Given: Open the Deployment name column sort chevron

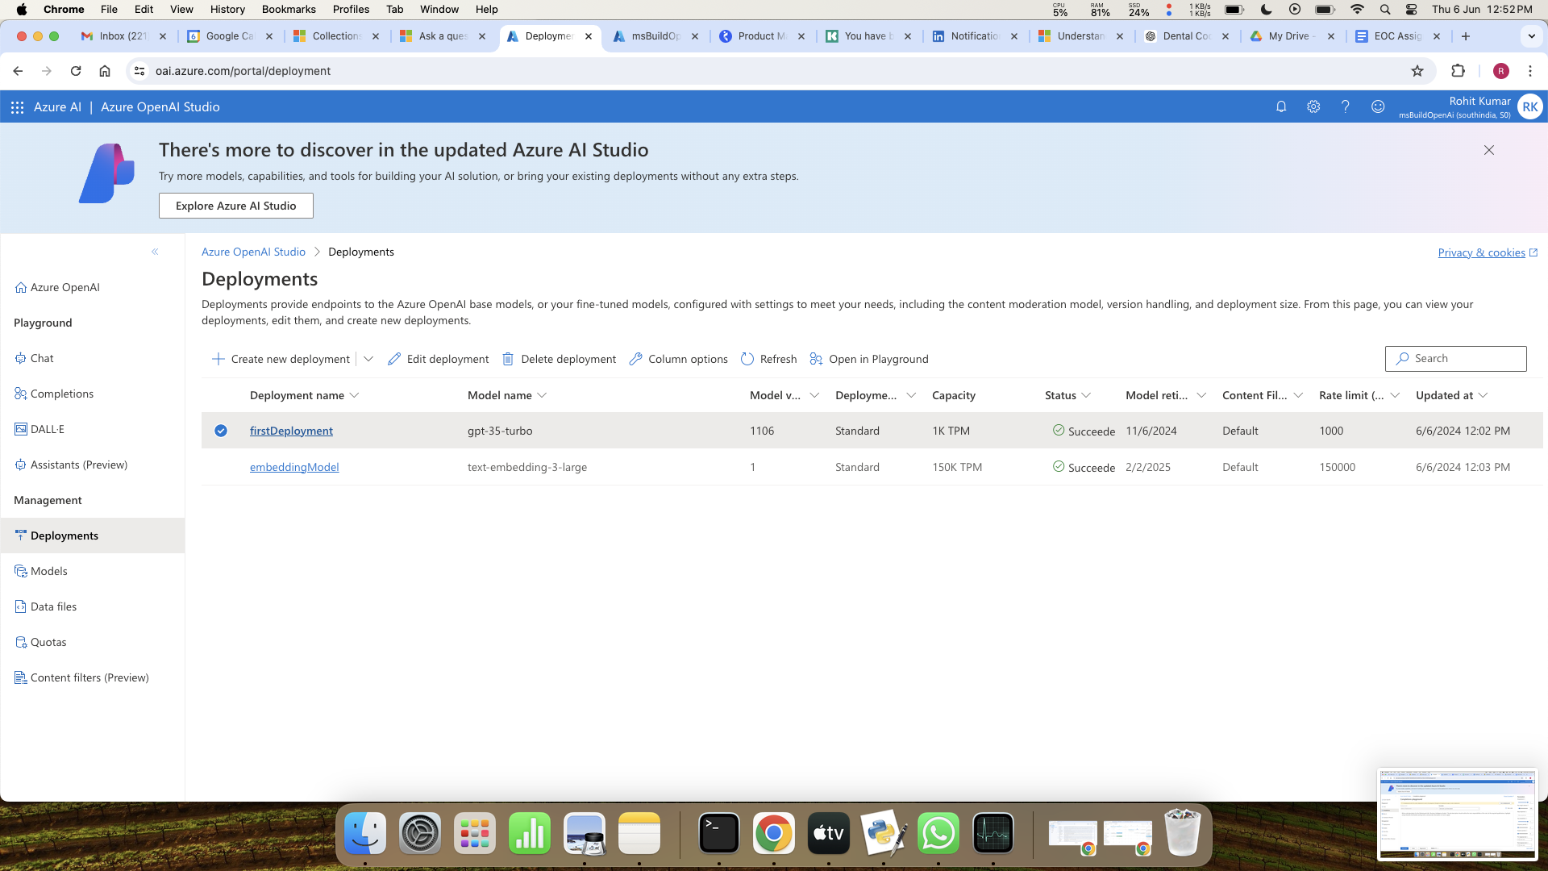Looking at the screenshot, I should pyautogui.click(x=355, y=395).
